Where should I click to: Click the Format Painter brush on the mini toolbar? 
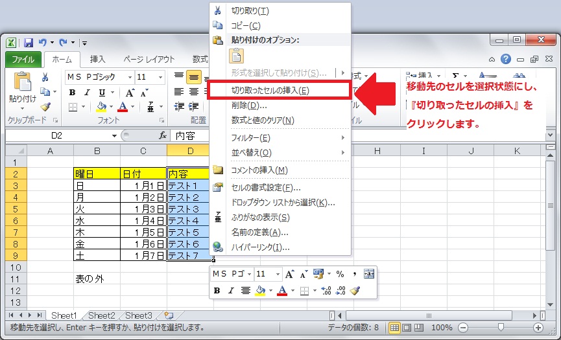click(355, 290)
